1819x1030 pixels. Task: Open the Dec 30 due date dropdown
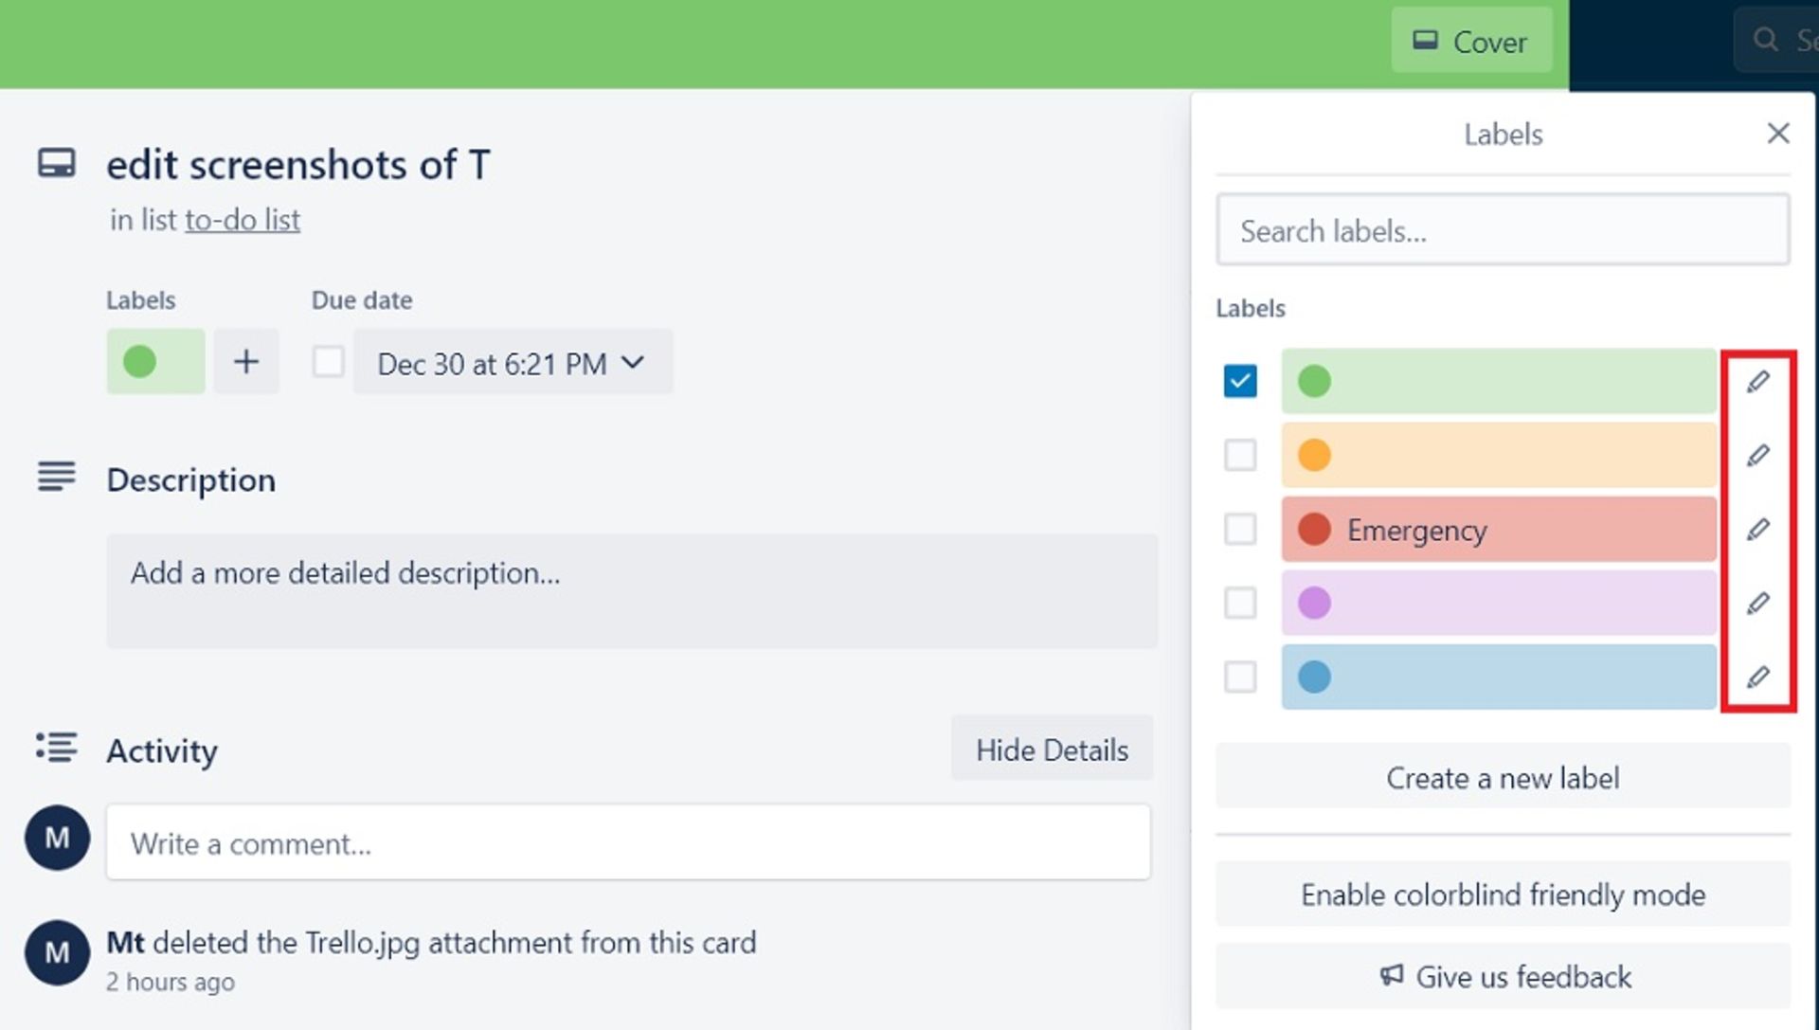(x=512, y=363)
